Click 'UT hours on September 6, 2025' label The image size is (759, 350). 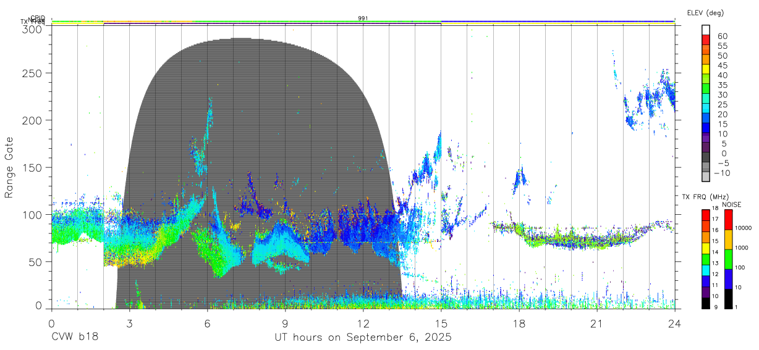pyautogui.click(x=363, y=338)
